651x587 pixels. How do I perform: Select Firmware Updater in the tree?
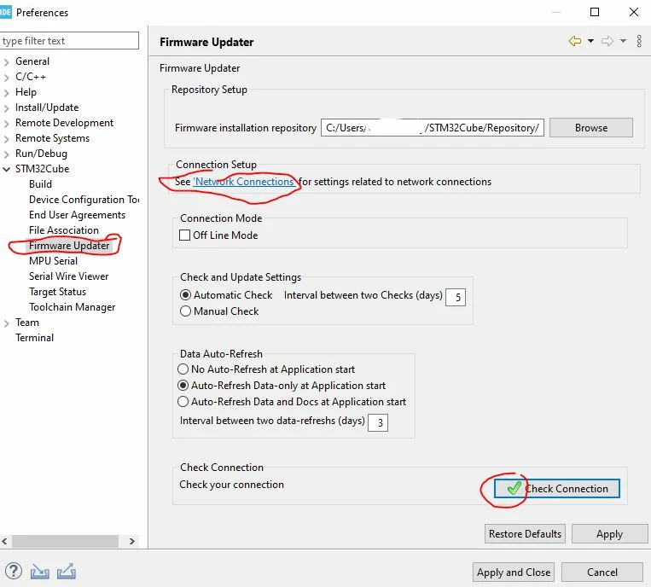tap(69, 246)
